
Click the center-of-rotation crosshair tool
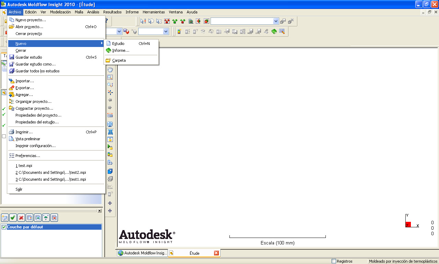[110, 92]
